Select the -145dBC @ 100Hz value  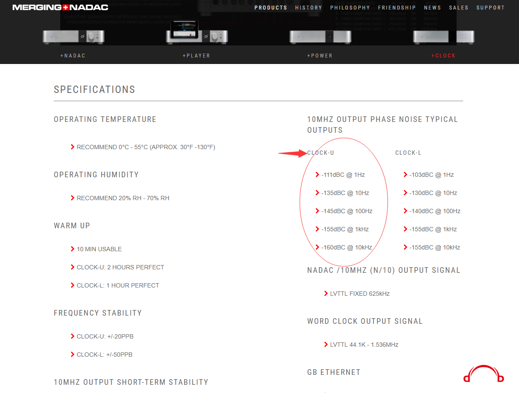click(347, 211)
